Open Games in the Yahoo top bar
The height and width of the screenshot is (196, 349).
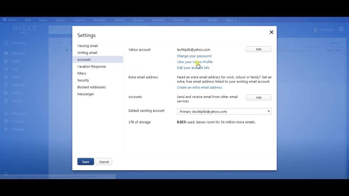click(x=119, y=20)
